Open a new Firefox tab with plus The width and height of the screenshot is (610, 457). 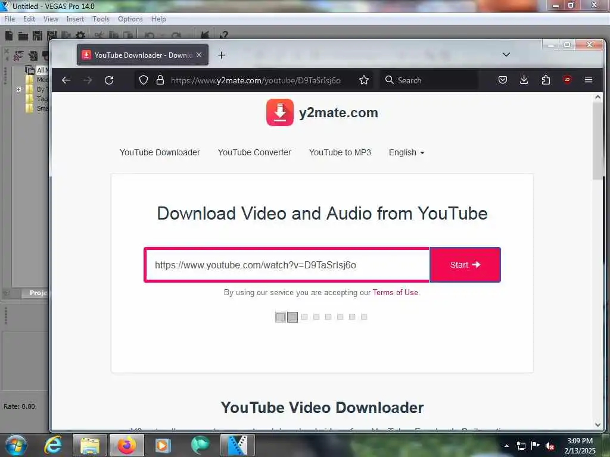coord(222,55)
